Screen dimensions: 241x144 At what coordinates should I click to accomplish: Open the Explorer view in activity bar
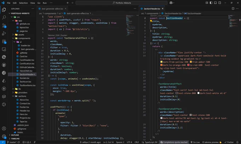click(x=4, y=10)
